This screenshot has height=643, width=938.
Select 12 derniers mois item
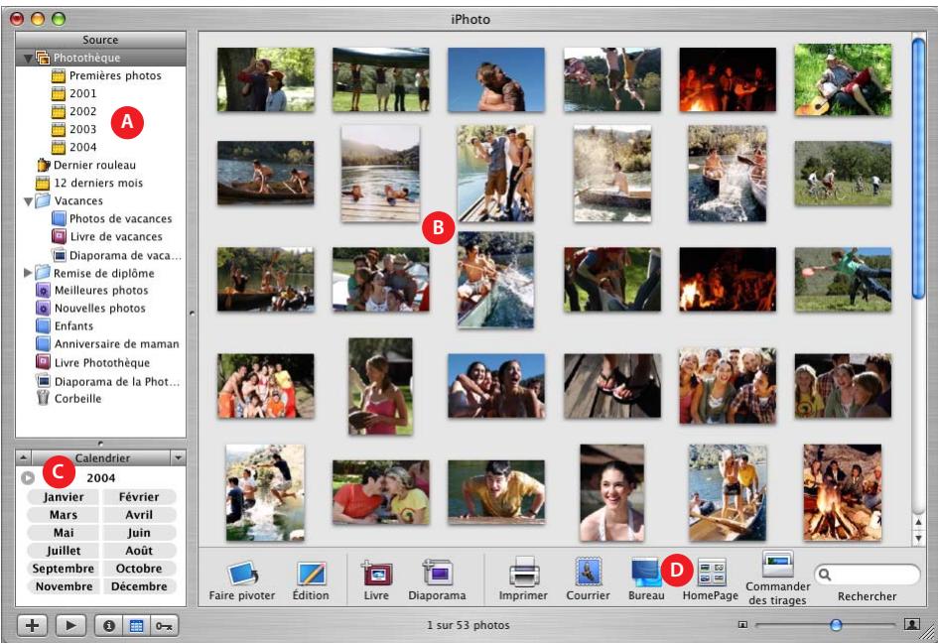coord(100,183)
